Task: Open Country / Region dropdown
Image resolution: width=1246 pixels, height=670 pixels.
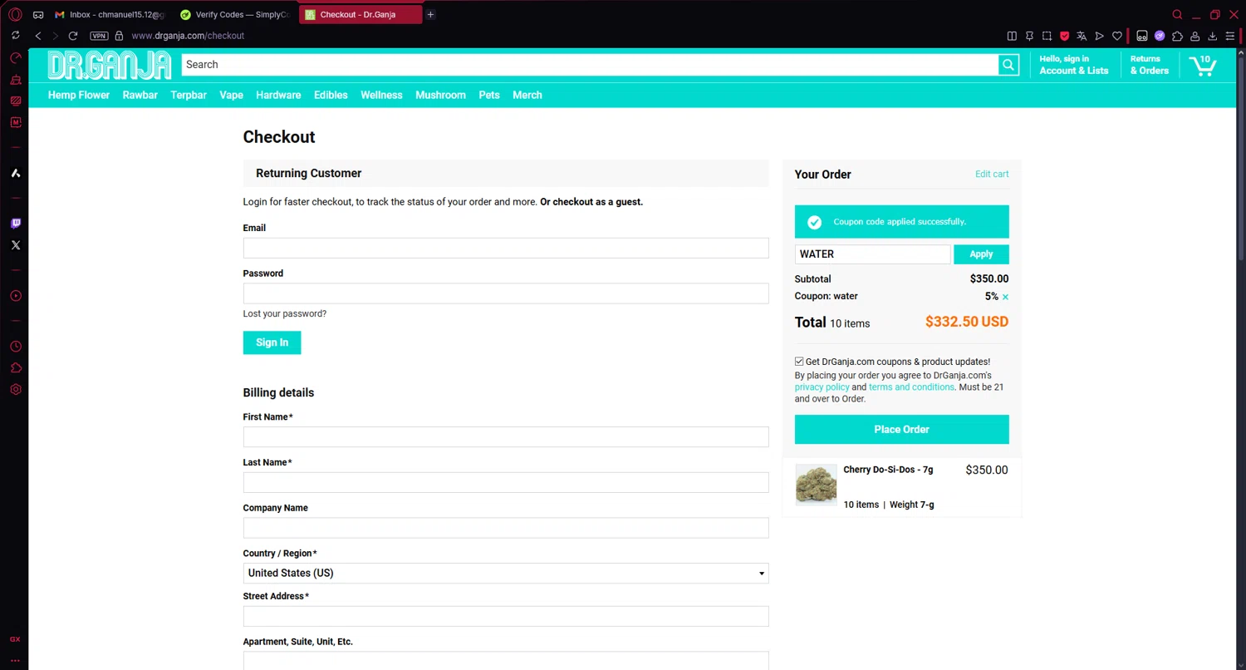Action: pyautogui.click(x=506, y=574)
